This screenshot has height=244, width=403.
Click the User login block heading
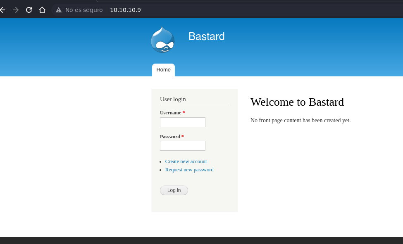pos(173,99)
